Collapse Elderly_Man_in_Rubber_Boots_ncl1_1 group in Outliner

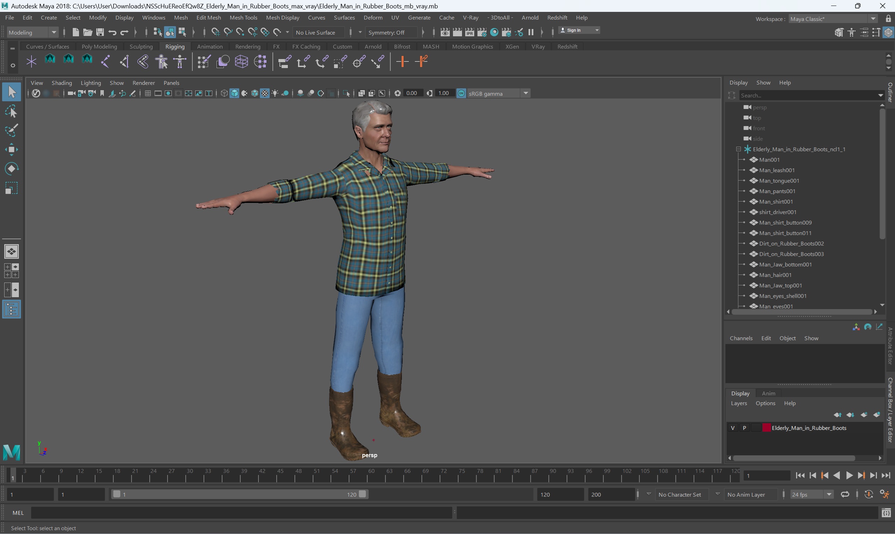pos(738,149)
